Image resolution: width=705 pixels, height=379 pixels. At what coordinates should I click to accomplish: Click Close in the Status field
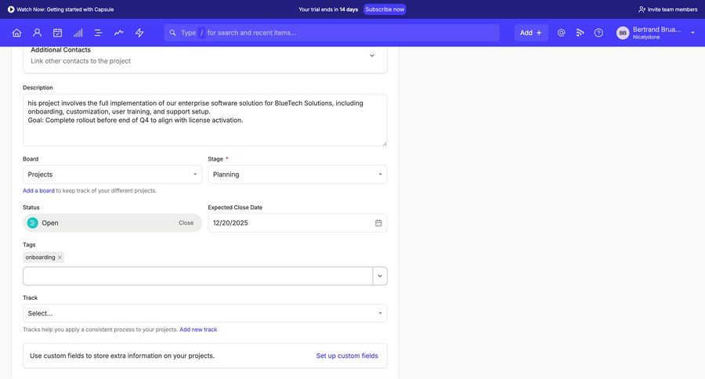coord(186,223)
